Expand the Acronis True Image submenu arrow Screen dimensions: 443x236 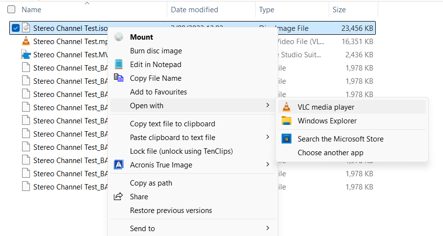267,165
